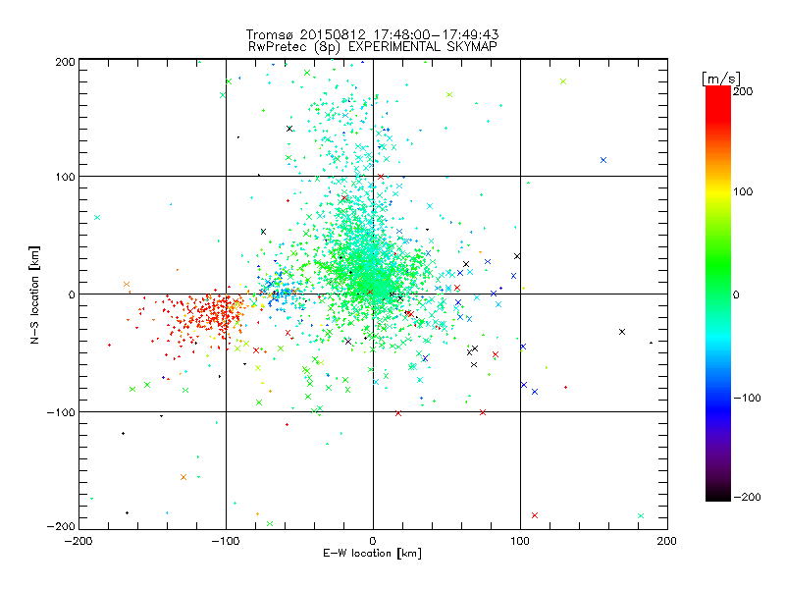Image resolution: width=785 pixels, height=589 pixels.
Task: Click the x-axis tick label '100'
Action: click(x=520, y=541)
